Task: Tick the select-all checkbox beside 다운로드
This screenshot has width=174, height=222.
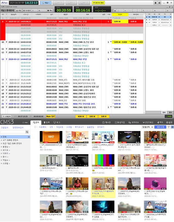Action: pyautogui.click(x=35, y=127)
